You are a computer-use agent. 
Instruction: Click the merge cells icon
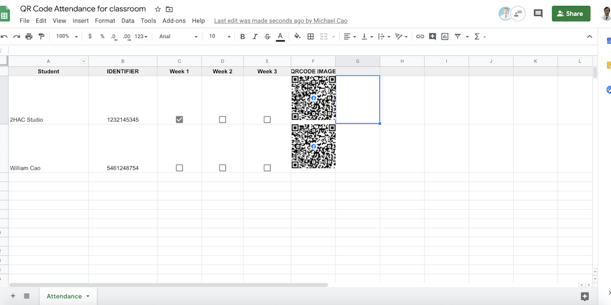point(324,36)
